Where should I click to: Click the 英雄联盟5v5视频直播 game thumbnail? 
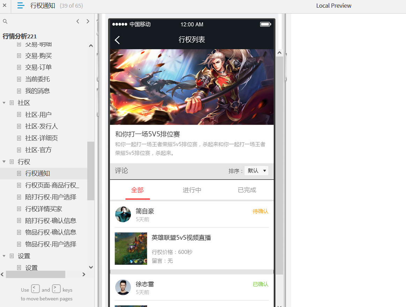coord(131,248)
